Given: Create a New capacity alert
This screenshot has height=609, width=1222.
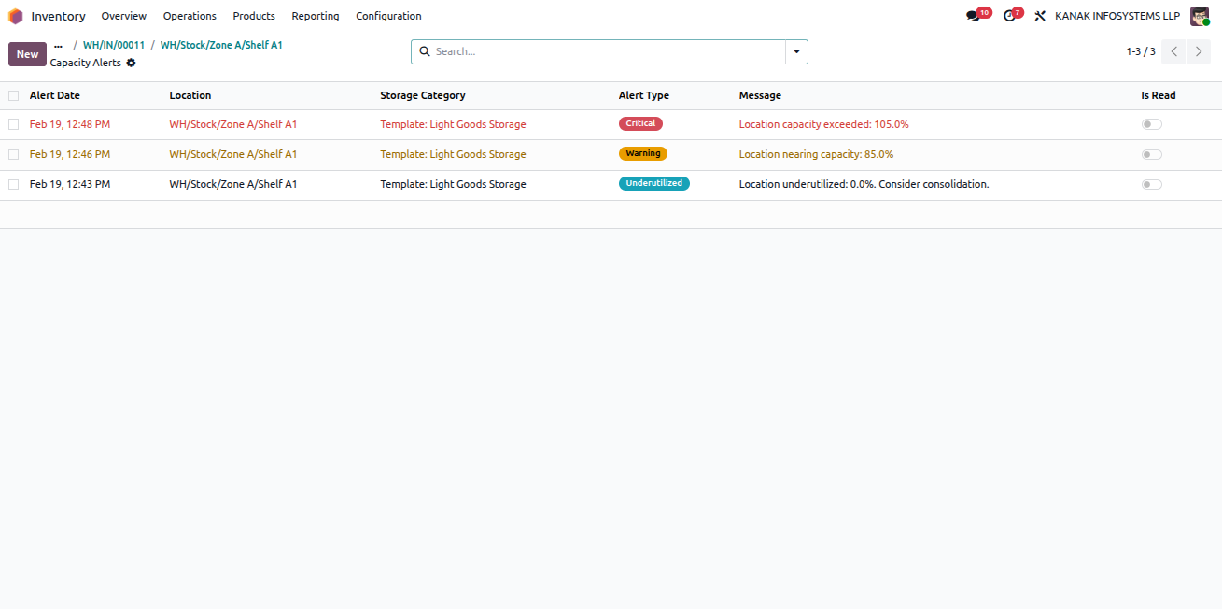Looking at the screenshot, I should (27, 54).
